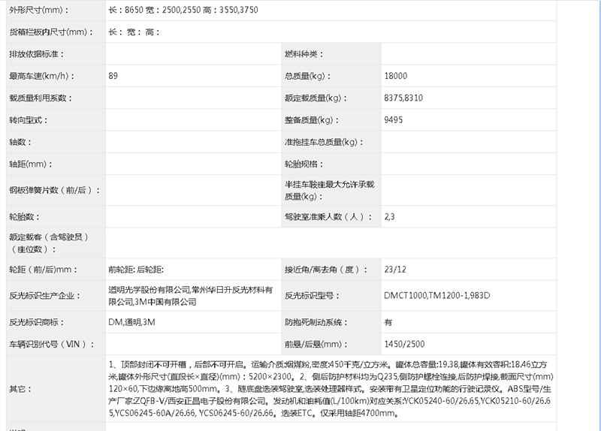Select the 最高车速 value 89
This screenshot has width=601, height=431.
[x=113, y=76]
